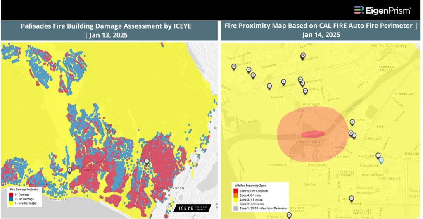Click the 'INCEVILLE' map label

[58, 199]
